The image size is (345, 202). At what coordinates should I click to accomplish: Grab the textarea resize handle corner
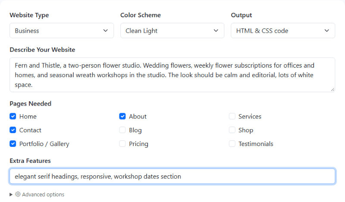pos(332,89)
